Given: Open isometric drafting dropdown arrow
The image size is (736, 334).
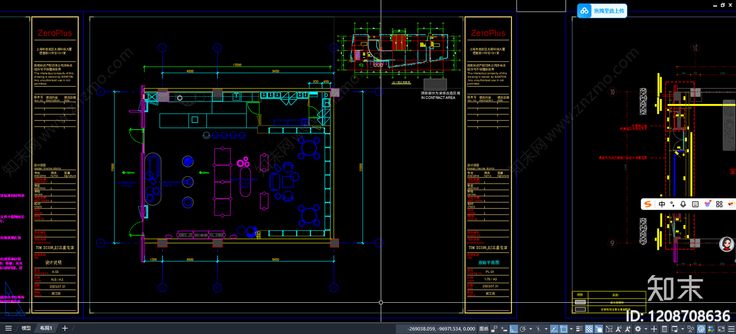Looking at the screenshot, I should click(546, 329).
